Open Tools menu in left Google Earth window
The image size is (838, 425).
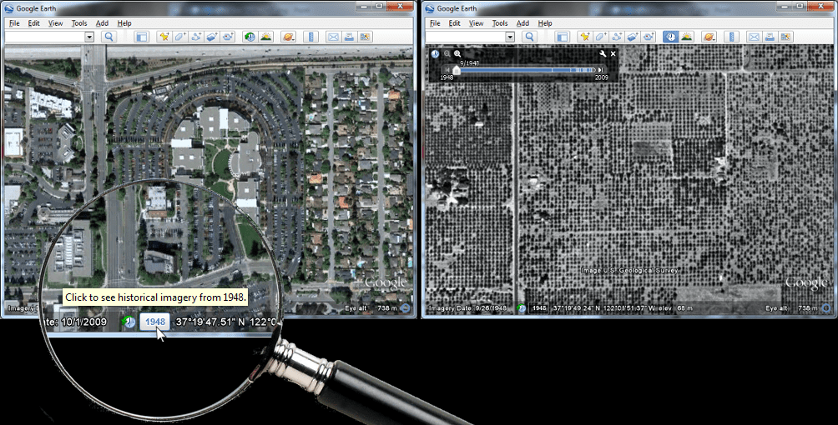(79, 23)
